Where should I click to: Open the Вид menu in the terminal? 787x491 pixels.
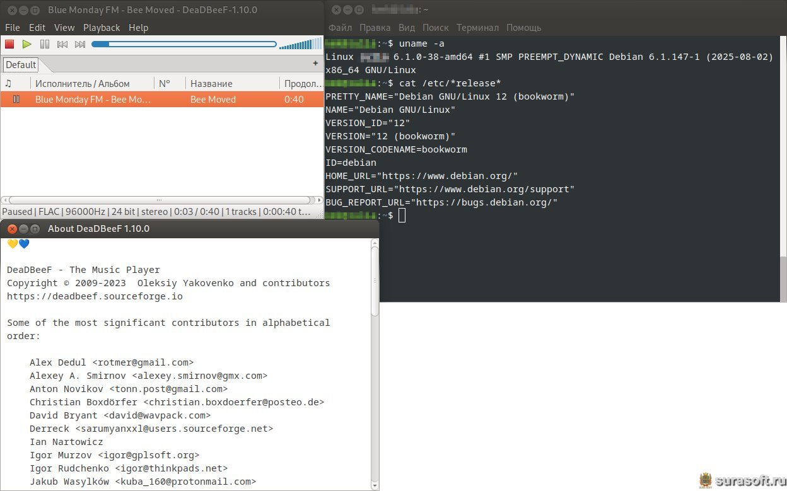click(x=407, y=28)
